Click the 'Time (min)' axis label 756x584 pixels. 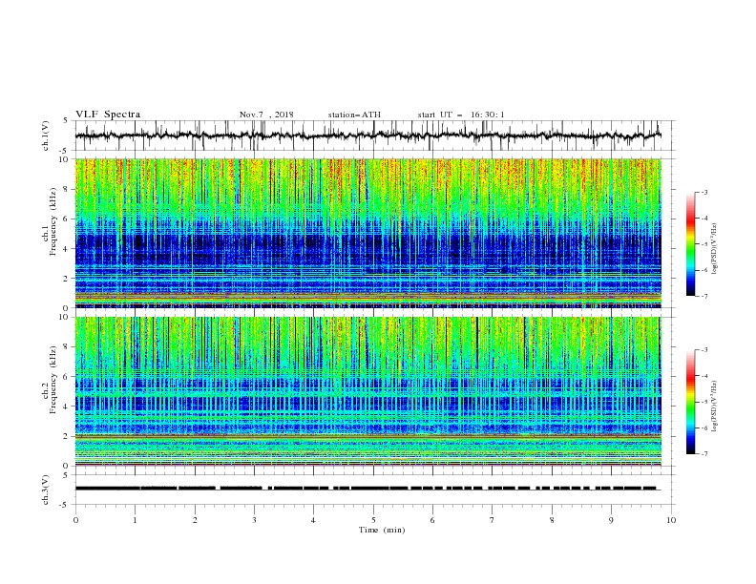[x=382, y=530]
